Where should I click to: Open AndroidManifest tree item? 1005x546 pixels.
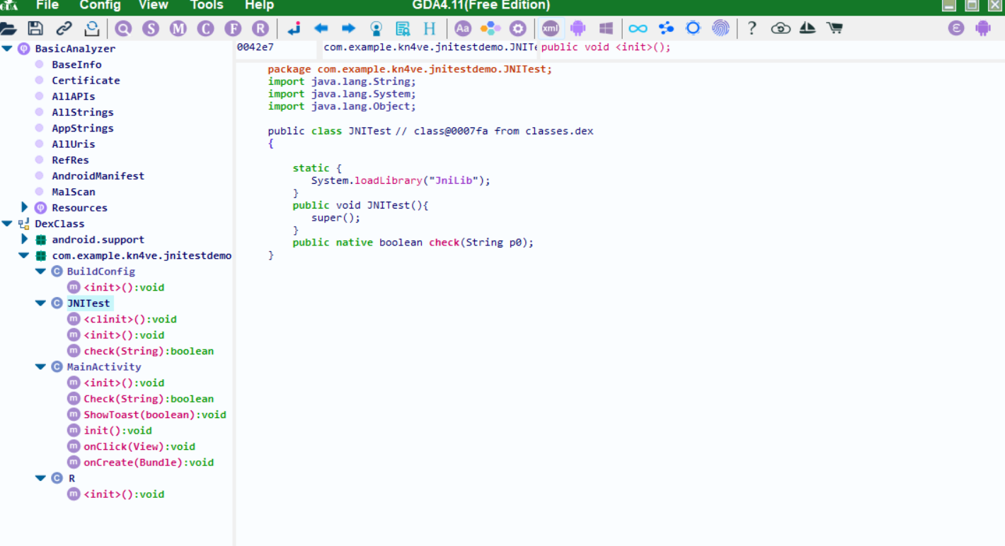coord(98,176)
